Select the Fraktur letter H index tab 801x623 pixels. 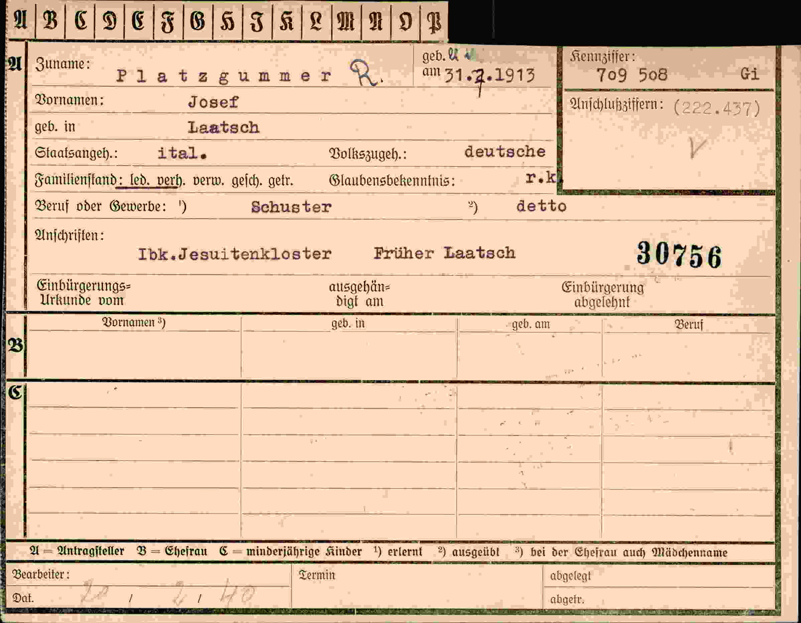[228, 20]
